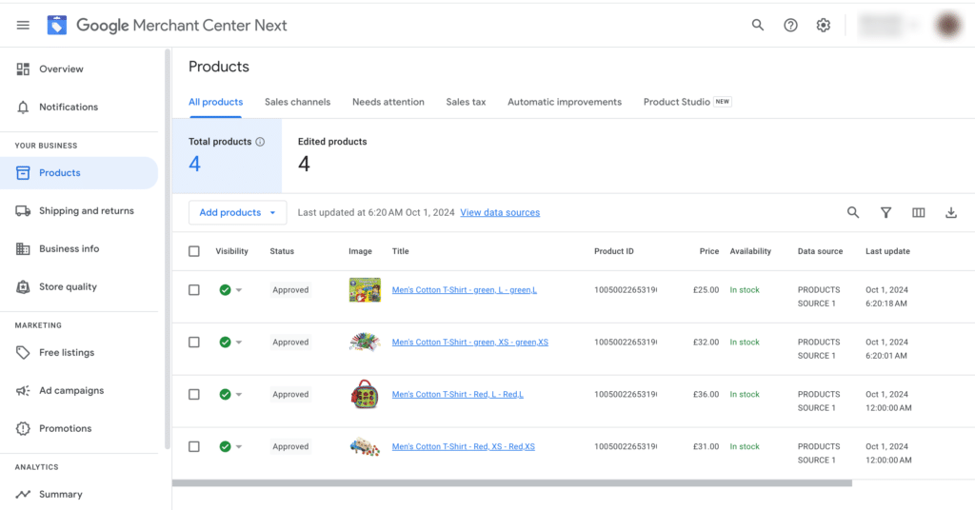
Task: Download the products list
Action: tap(951, 212)
